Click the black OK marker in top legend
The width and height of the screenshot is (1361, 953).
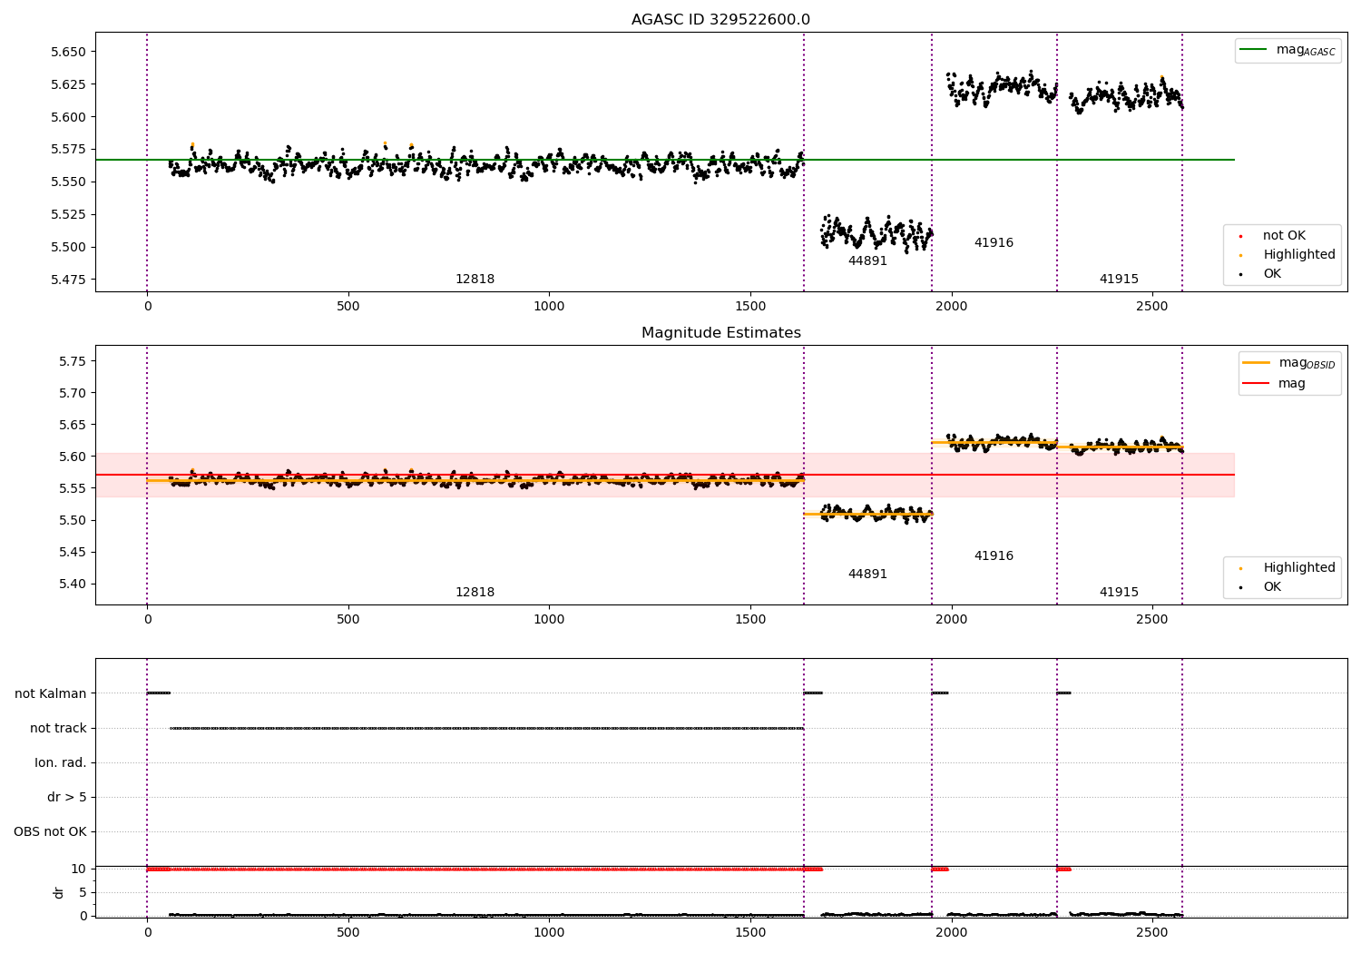[x=1240, y=274]
